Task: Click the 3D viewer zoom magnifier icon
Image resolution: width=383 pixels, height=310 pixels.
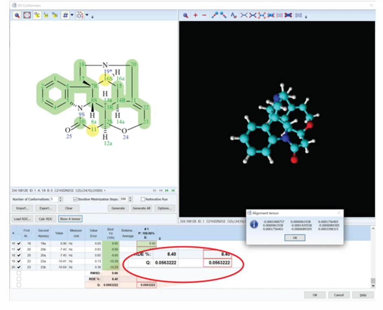Action: pos(186,15)
